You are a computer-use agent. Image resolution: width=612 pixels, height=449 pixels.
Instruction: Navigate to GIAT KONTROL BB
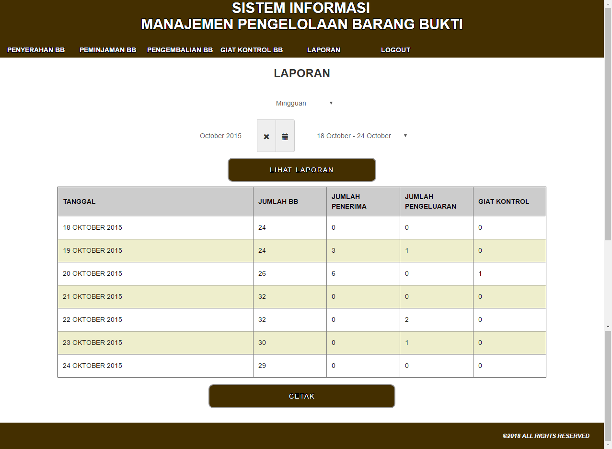point(252,50)
